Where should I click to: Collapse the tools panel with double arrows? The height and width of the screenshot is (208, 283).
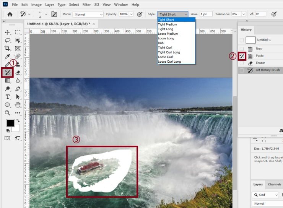(x=4, y=21)
